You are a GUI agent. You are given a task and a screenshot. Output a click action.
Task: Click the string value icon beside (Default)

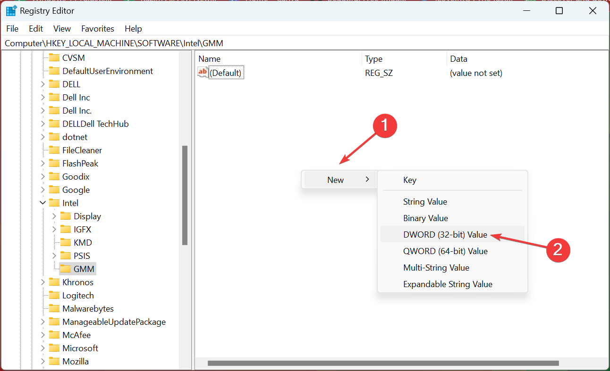pyautogui.click(x=203, y=73)
